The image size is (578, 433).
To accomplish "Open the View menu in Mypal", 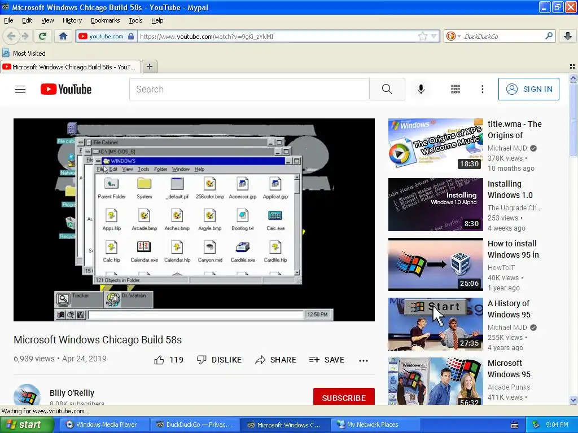I will coord(47,21).
